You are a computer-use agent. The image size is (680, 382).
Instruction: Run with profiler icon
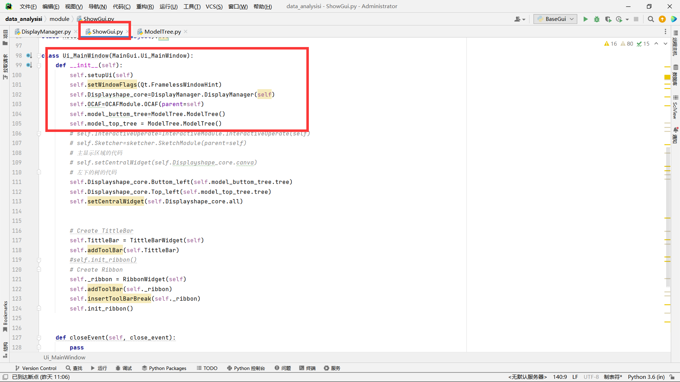619,19
